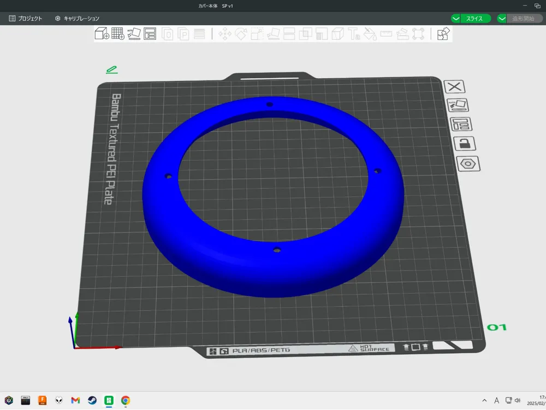The height and width of the screenshot is (410, 546).
Task: Open the assembly view puzzle icon
Action: click(443, 34)
